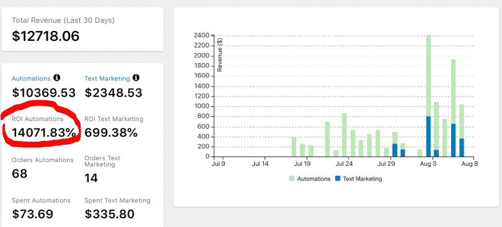Click the Total Revenue $12718.06 figure
The width and height of the screenshot is (502, 227).
click(46, 36)
